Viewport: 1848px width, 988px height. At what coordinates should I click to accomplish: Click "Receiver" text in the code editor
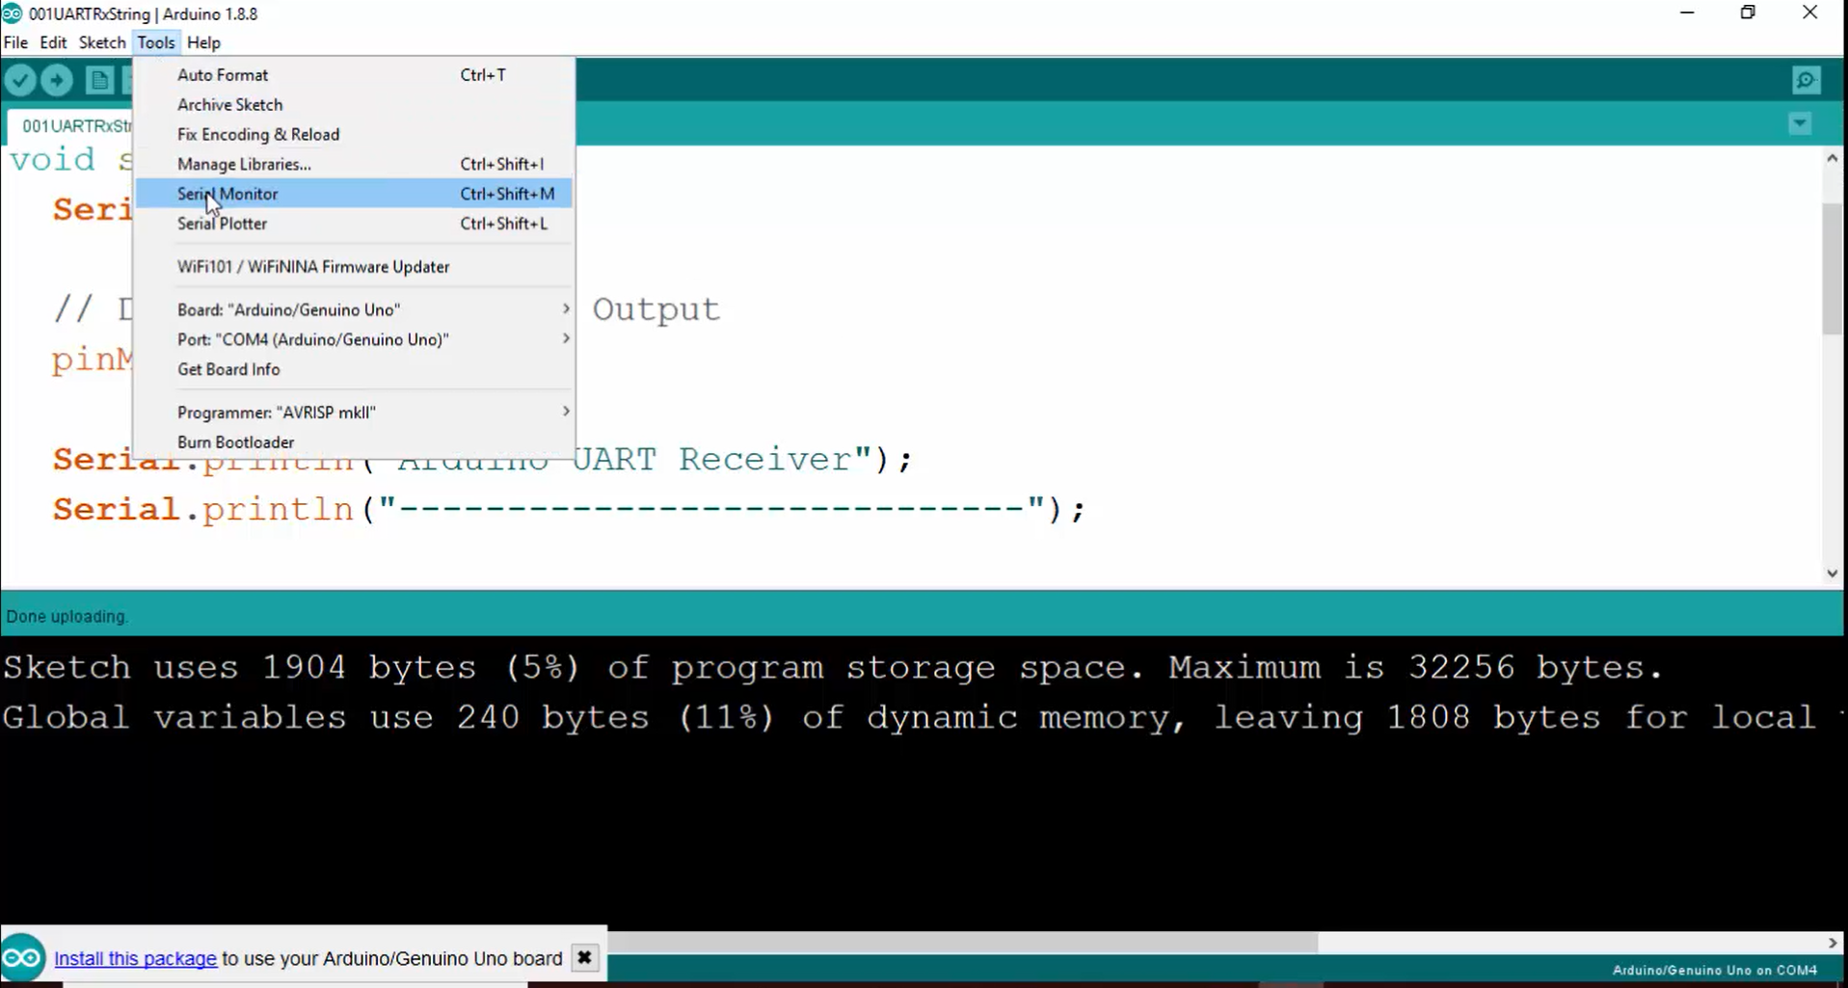[765, 459]
